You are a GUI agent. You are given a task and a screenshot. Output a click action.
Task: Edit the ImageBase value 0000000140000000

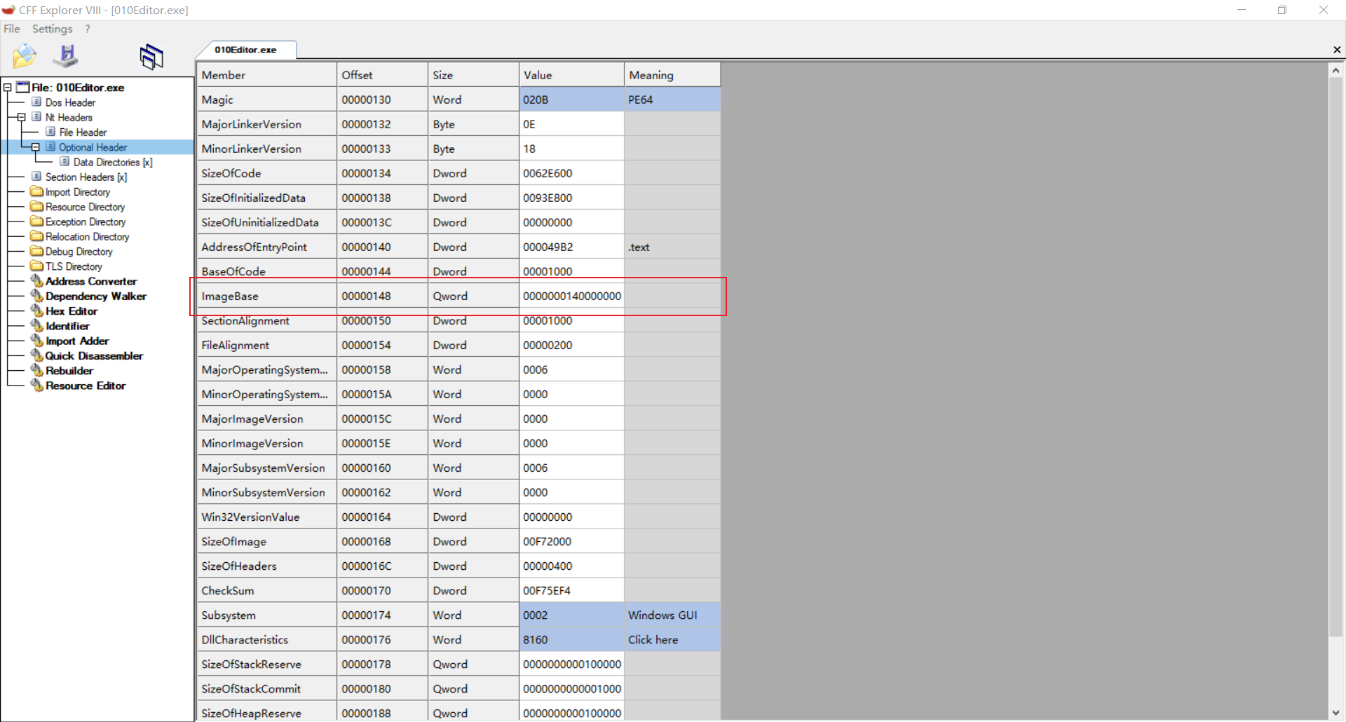click(572, 296)
